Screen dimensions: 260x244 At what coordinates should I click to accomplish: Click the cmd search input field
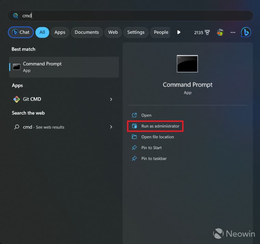130,16
